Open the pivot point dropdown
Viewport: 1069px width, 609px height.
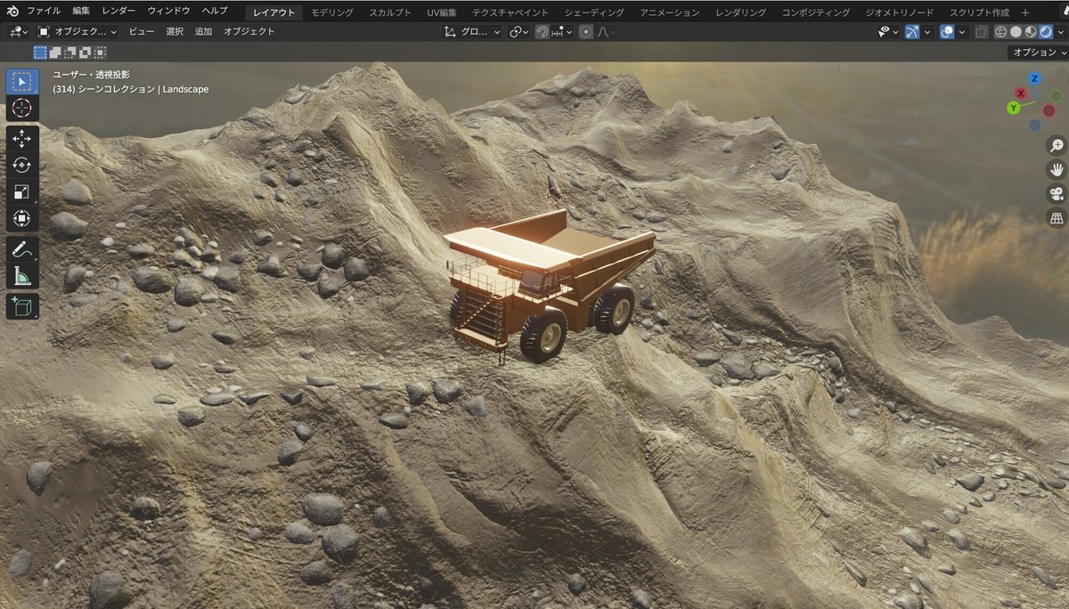[518, 31]
